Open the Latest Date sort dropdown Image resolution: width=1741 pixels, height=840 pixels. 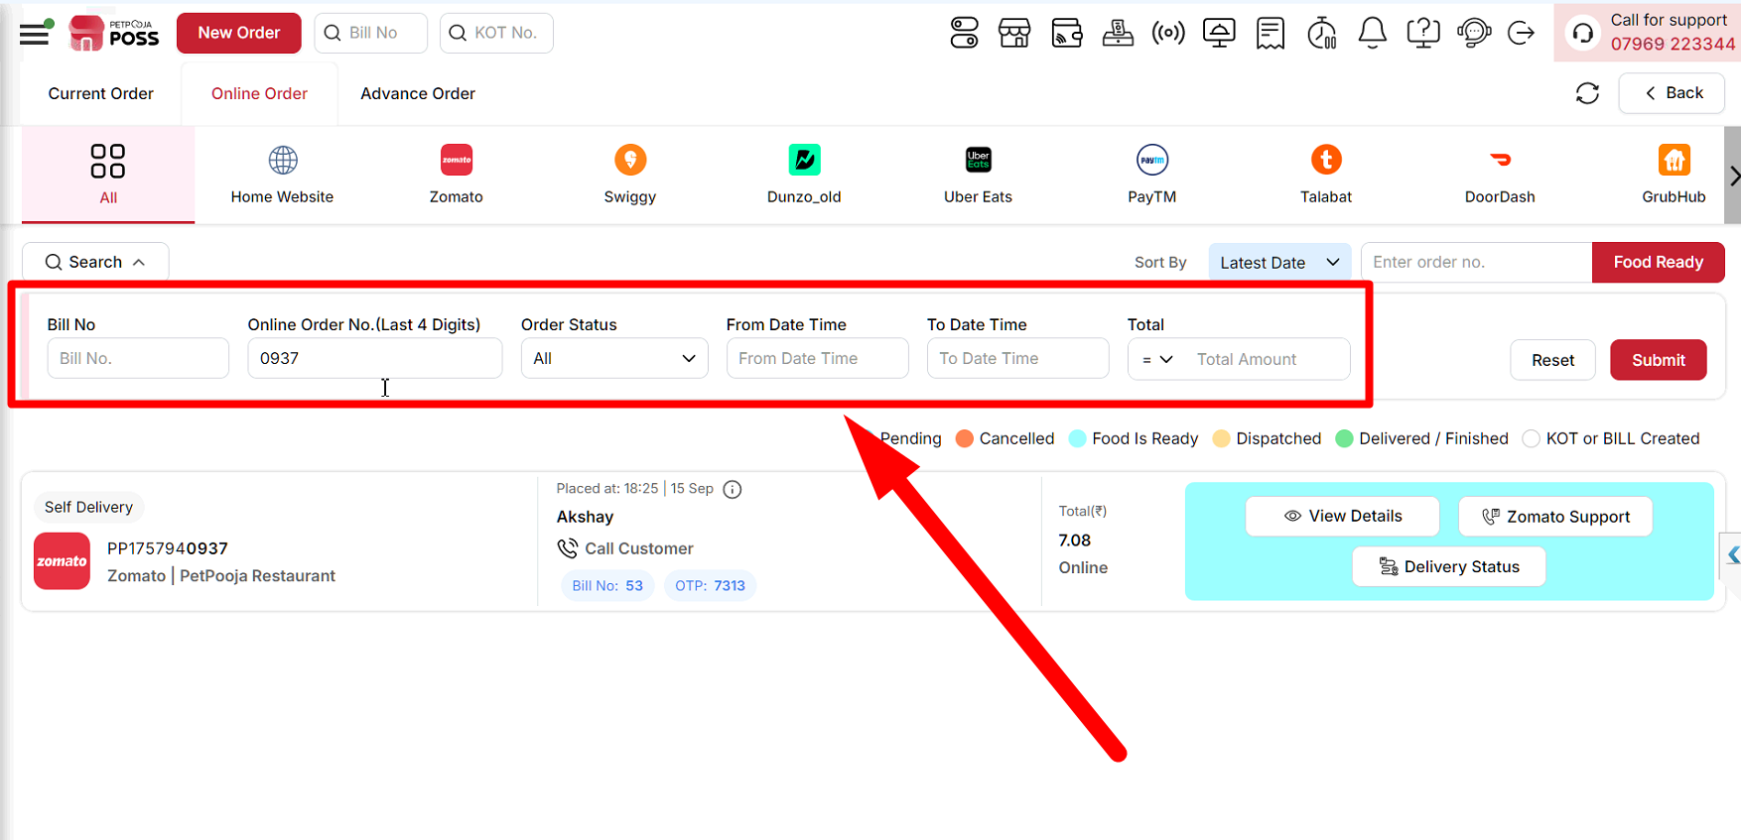[1279, 262]
